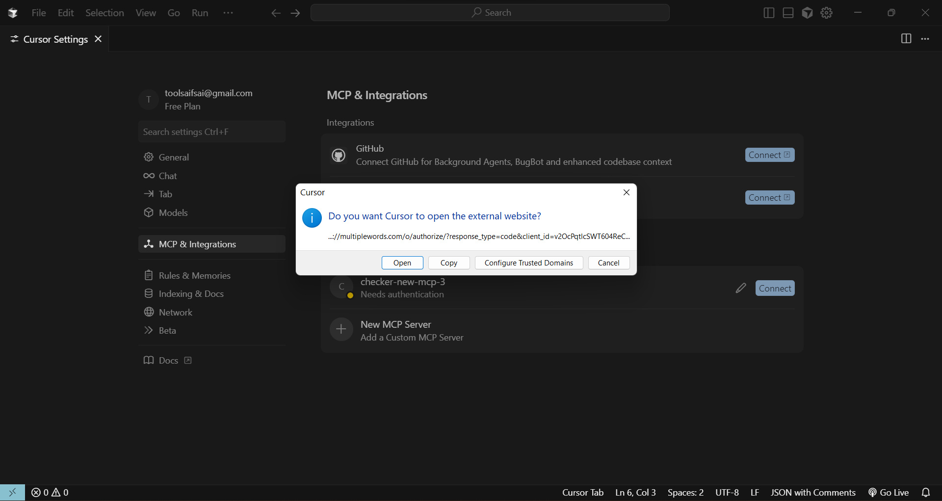Screen dimensions: 942x501
Task: Click the second integration Connect button
Action: 769,197
